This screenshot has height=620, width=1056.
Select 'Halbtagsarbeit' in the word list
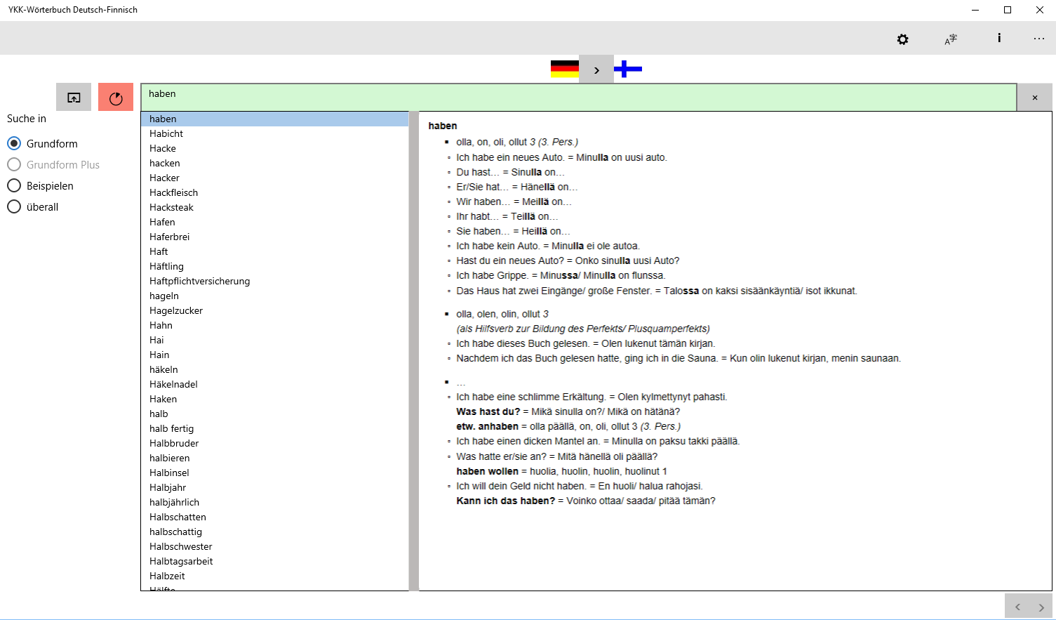point(274,561)
